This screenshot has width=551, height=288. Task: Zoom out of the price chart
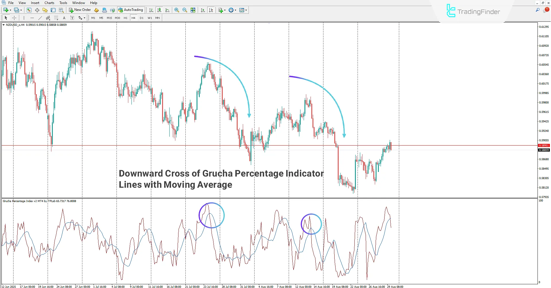coord(185,10)
